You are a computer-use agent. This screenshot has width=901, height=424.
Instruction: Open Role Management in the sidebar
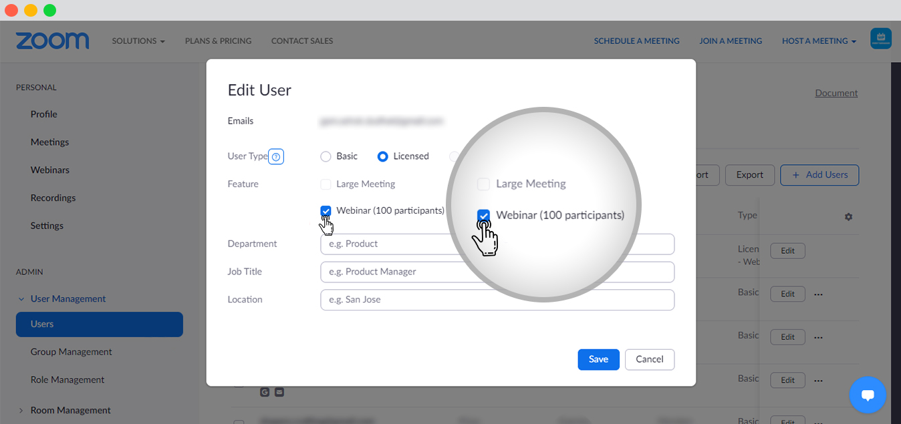tap(68, 380)
